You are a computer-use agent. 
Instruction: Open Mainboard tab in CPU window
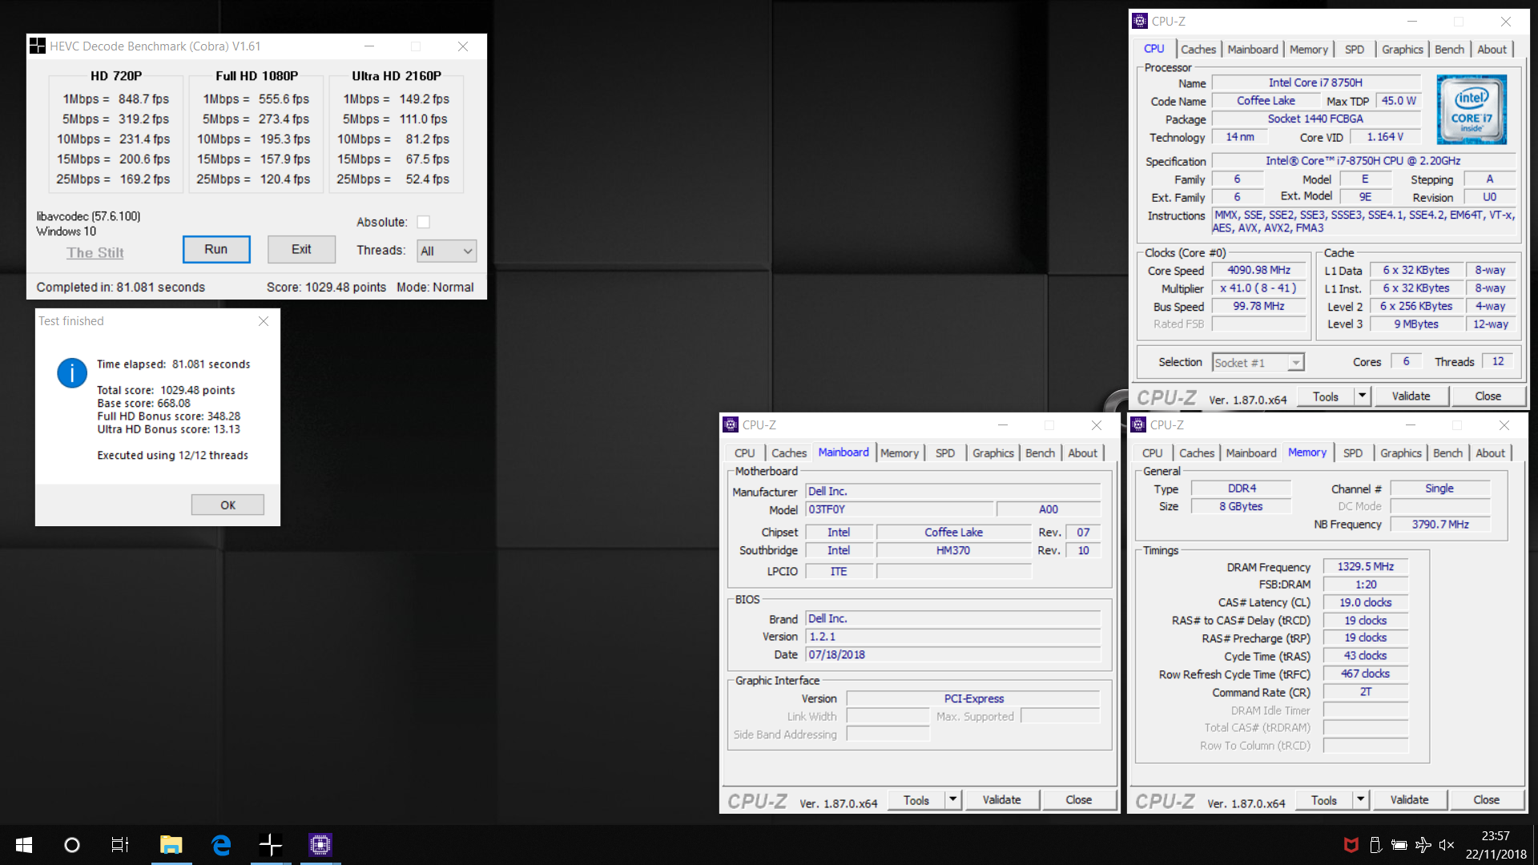pos(1253,50)
